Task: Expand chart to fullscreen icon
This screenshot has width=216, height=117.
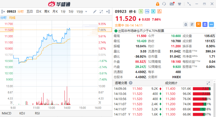Action: (101, 12)
